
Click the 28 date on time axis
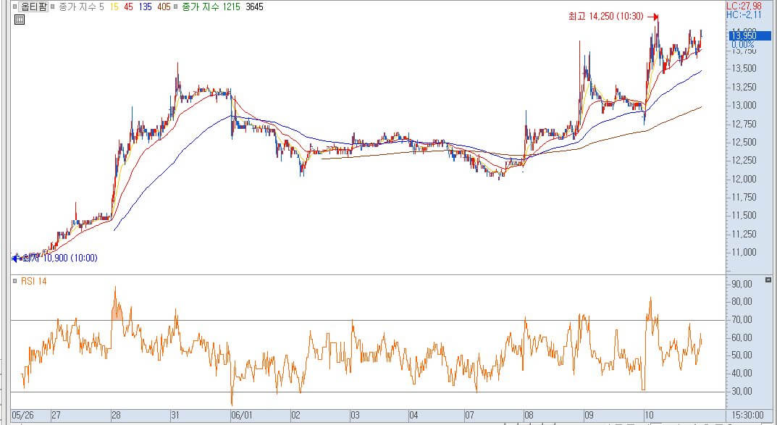click(115, 415)
